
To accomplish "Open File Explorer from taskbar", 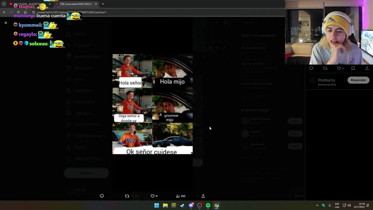I will (165, 205).
